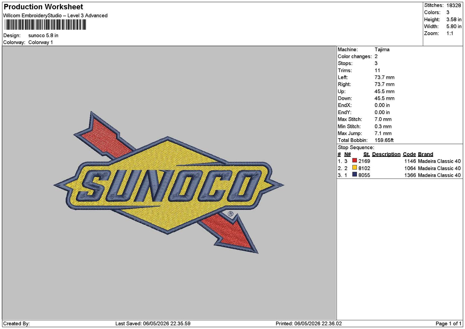The image size is (465, 329).
Task: Click the 'Created By:' footer label
Action: pos(16,324)
